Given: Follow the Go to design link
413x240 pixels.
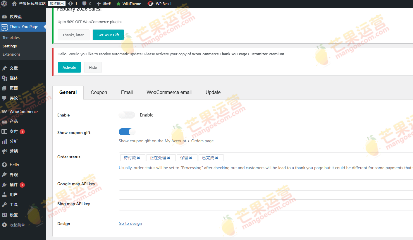Looking at the screenshot, I should (x=130, y=223).
